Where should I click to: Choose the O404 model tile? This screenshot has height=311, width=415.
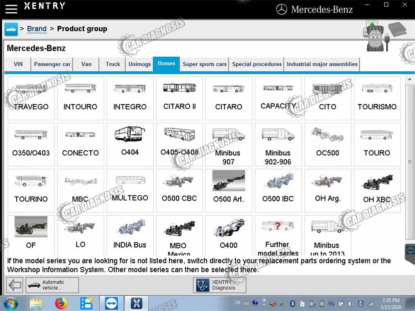130,144
